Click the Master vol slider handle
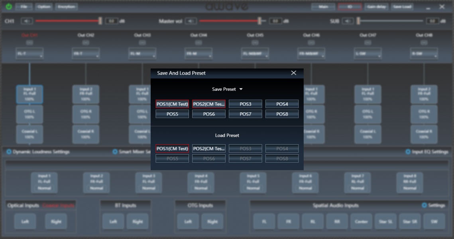This screenshot has width=454, height=239. (259, 21)
